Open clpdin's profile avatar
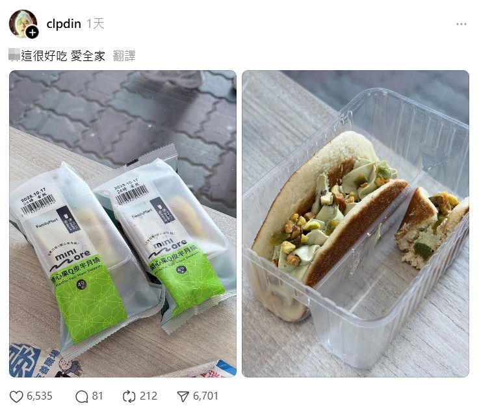 [23, 23]
